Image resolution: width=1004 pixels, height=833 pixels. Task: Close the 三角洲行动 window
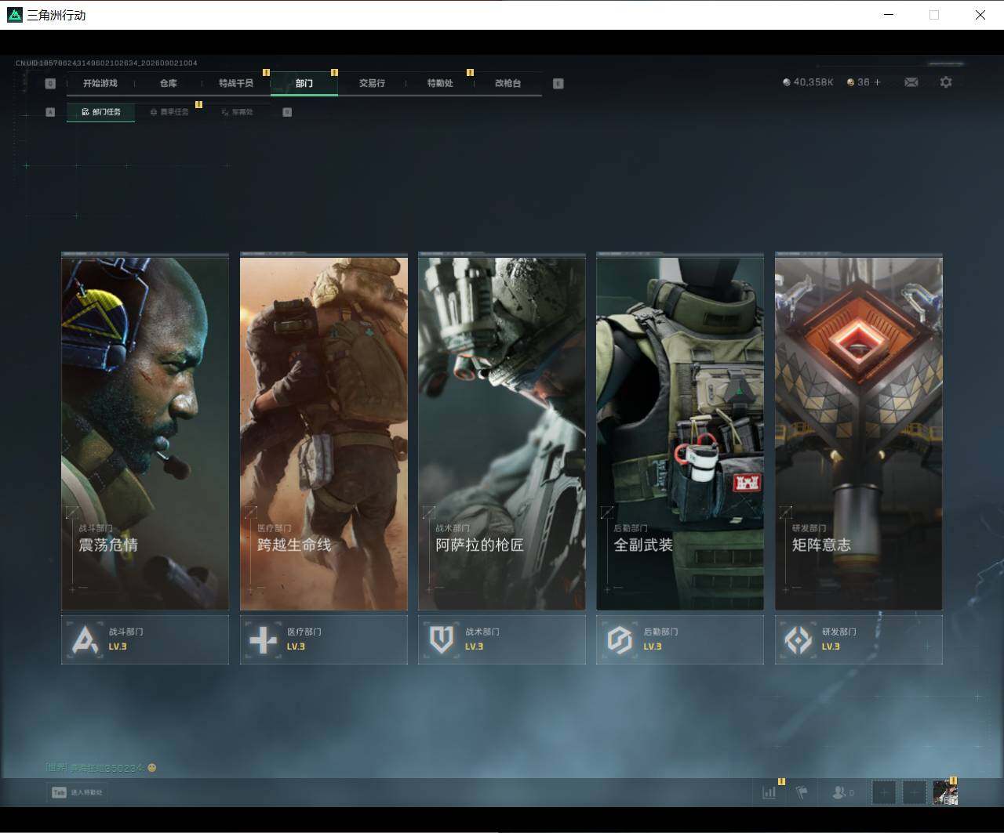pyautogui.click(x=980, y=15)
